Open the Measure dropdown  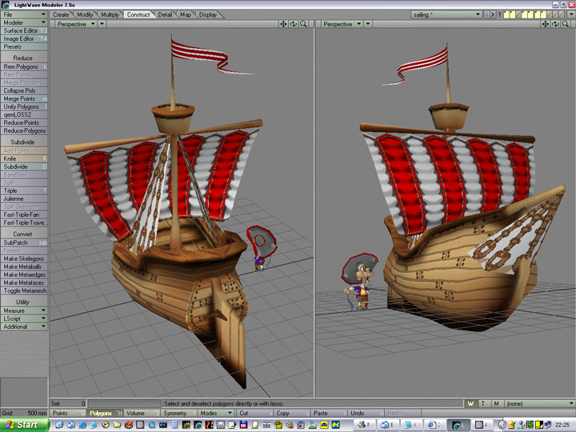[x=24, y=310]
